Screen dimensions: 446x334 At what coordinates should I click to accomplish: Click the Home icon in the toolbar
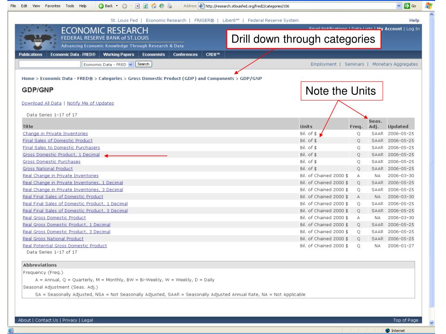point(154,6)
